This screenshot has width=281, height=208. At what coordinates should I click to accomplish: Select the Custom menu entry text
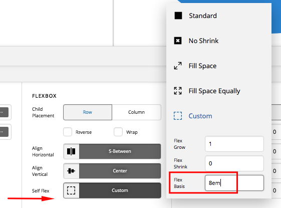pyautogui.click(x=200, y=116)
